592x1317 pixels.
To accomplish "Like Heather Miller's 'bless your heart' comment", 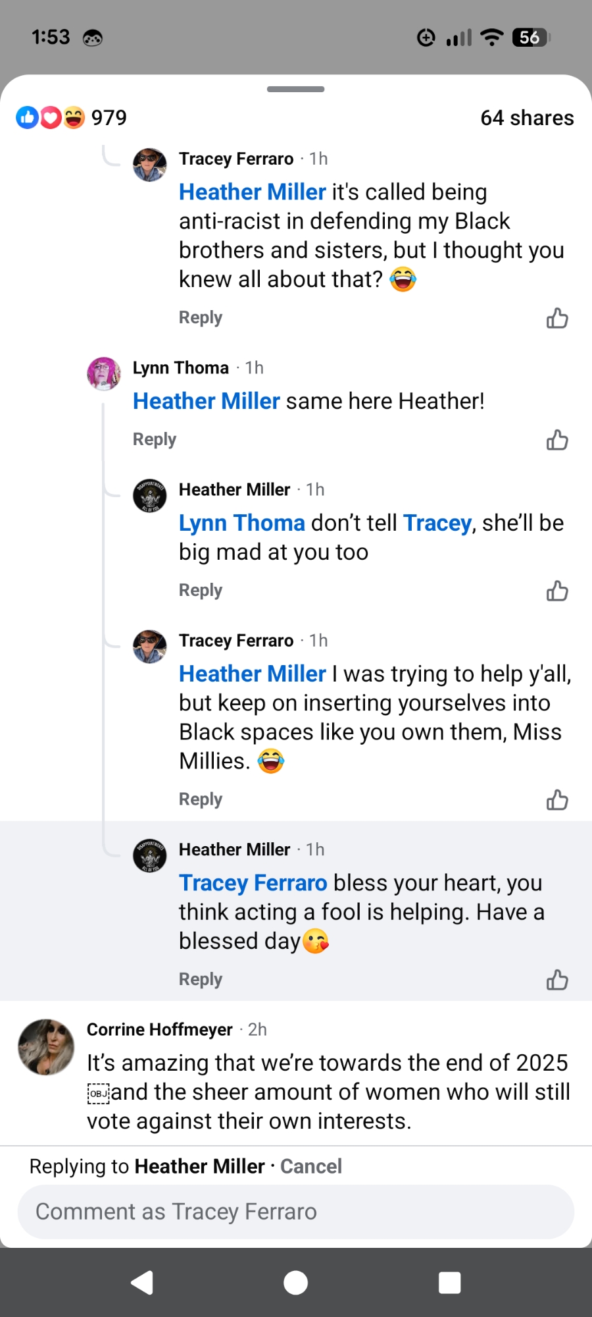I will point(557,981).
